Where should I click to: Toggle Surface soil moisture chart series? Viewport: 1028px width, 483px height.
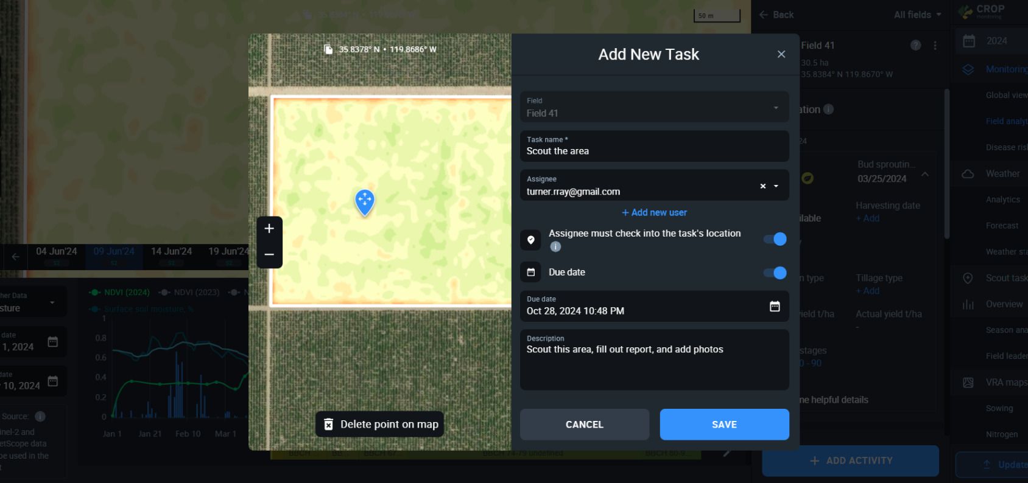click(141, 309)
